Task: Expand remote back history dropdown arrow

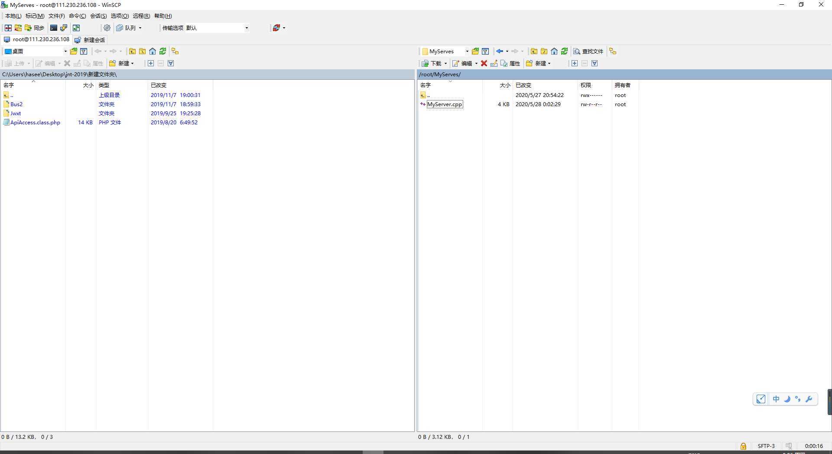Action: pos(507,51)
